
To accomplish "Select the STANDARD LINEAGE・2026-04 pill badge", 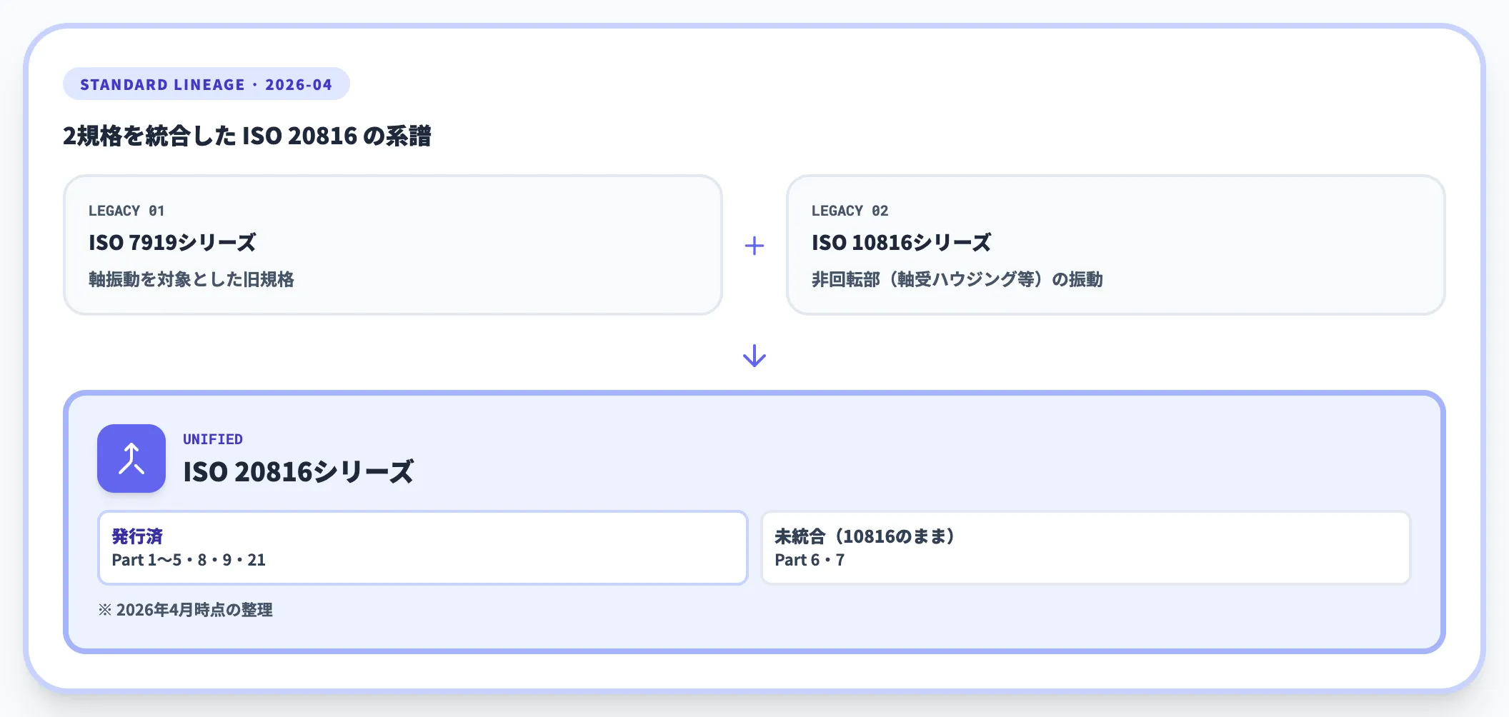I will pyautogui.click(x=206, y=84).
